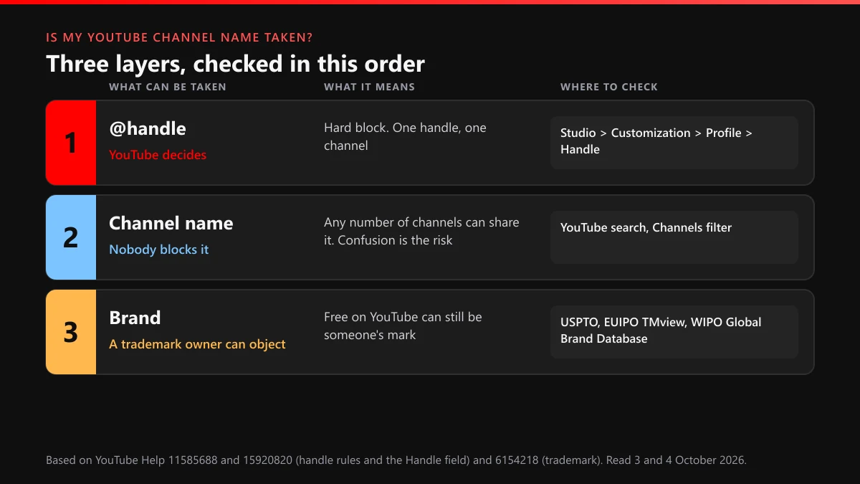Click 'Free on YouTube can still be someone's mark'
This screenshot has width=860, height=484.
pyautogui.click(x=403, y=326)
